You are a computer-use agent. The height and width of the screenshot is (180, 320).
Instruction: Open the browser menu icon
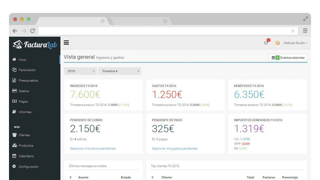point(305,31)
